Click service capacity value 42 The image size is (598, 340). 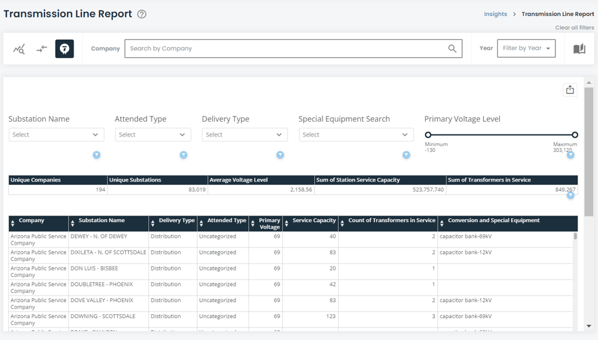333,285
